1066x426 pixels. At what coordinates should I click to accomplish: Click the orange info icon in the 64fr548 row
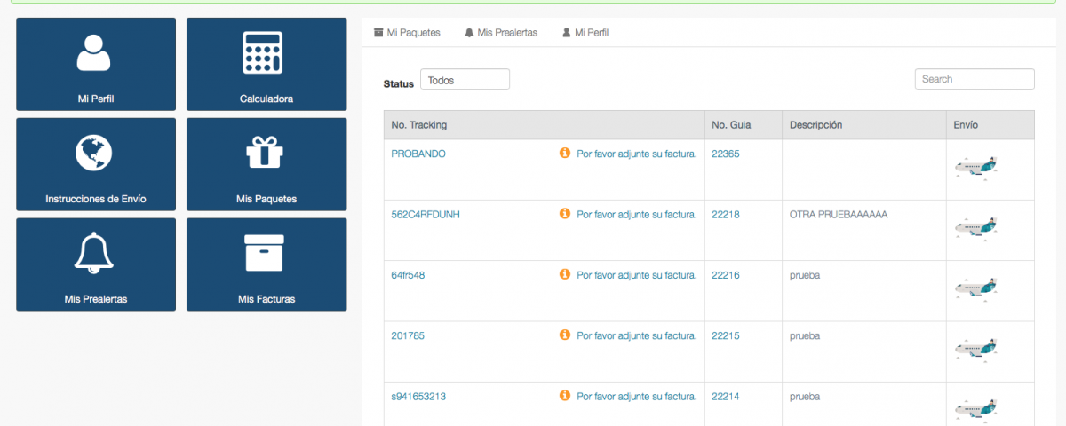point(564,274)
